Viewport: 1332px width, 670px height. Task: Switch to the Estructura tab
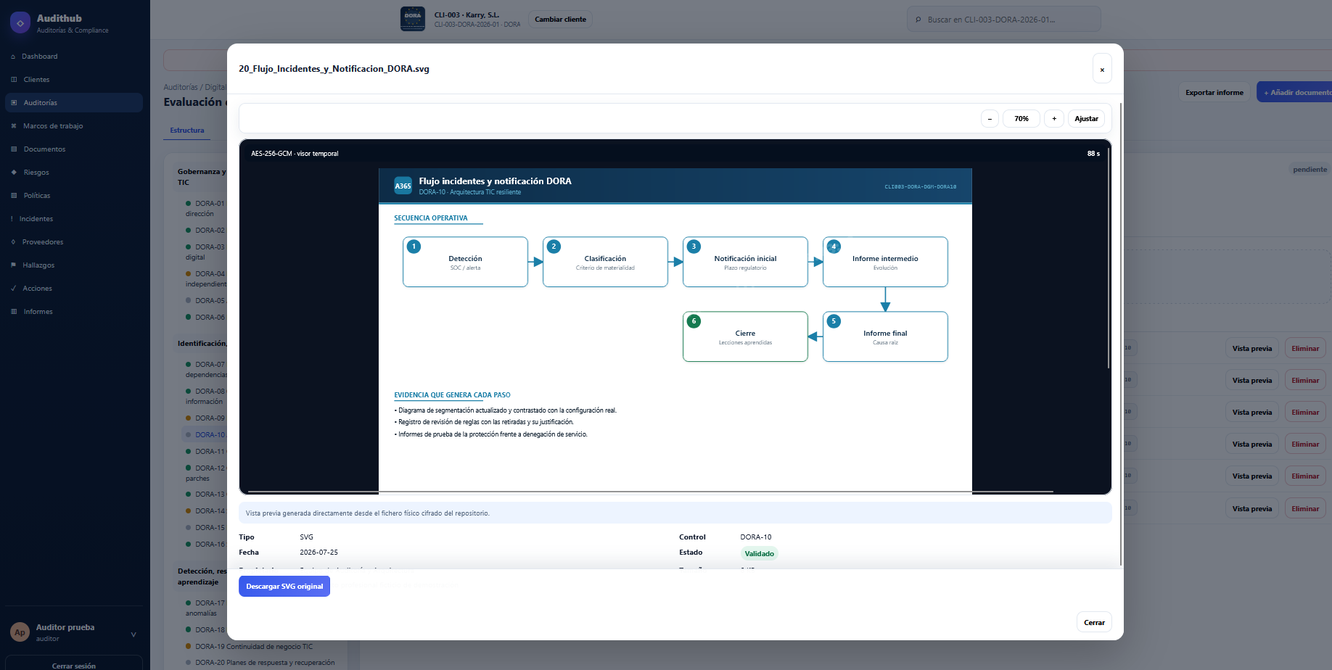[x=187, y=131]
